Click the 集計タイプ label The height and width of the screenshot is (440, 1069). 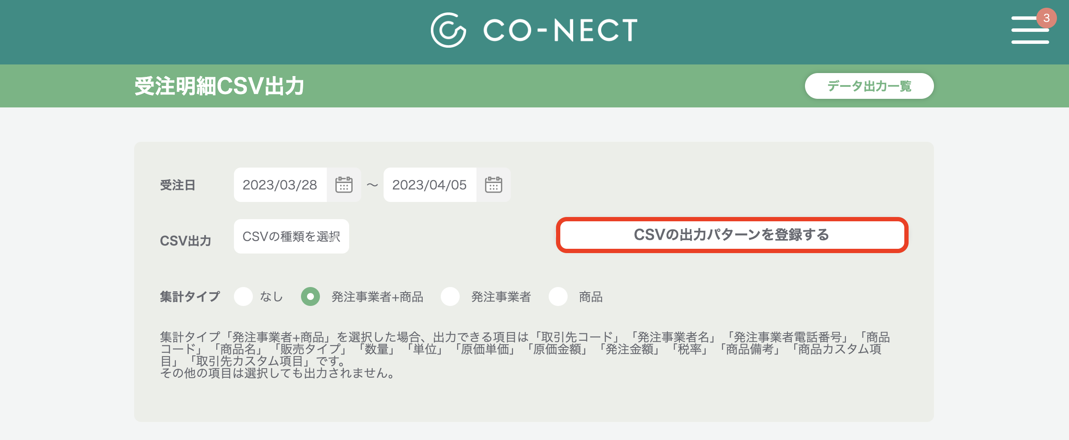(x=190, y=296)
